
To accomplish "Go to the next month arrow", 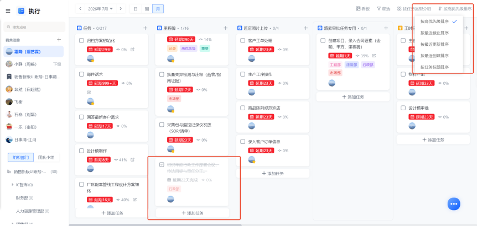I will [x=121, y=9].
